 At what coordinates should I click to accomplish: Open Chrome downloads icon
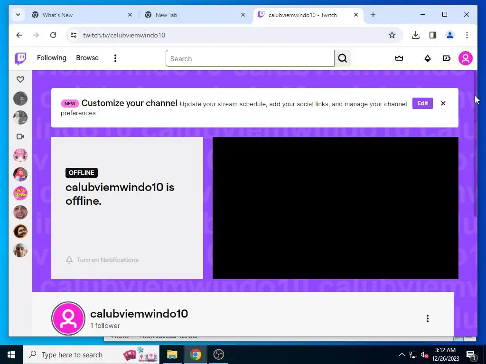tap(416, 35)
